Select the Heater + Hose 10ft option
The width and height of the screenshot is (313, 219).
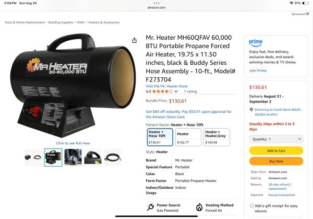tap(160, 137)
